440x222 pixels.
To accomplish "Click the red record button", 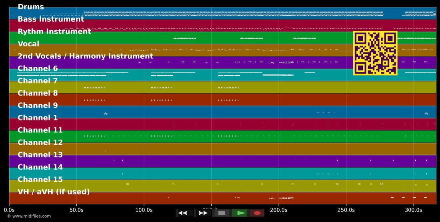I will click(257, 213).
